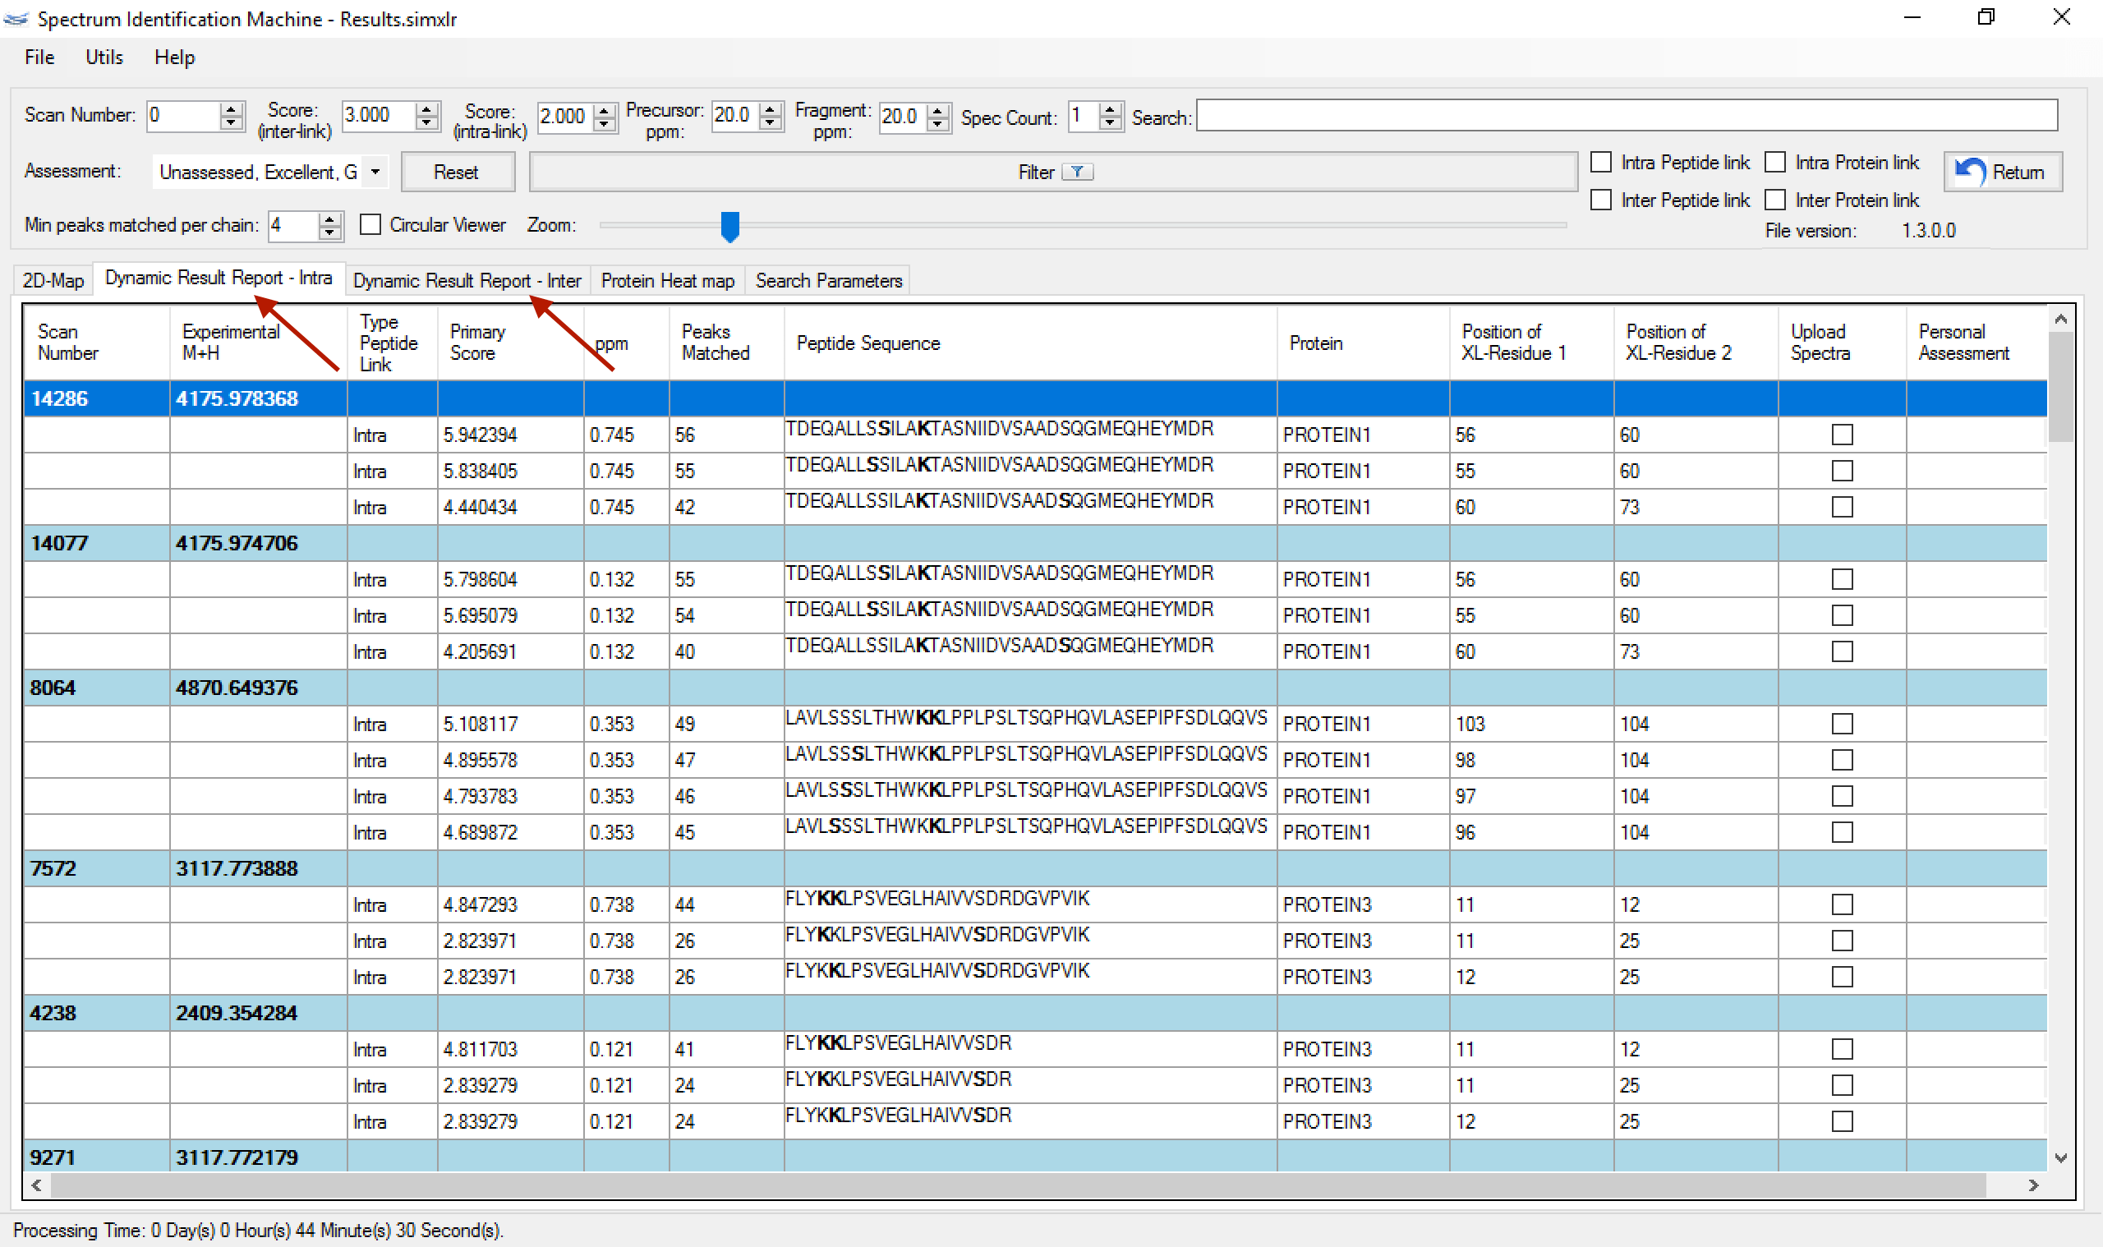Decrease inter-link Score with down spinner arrow

(427, 122)
